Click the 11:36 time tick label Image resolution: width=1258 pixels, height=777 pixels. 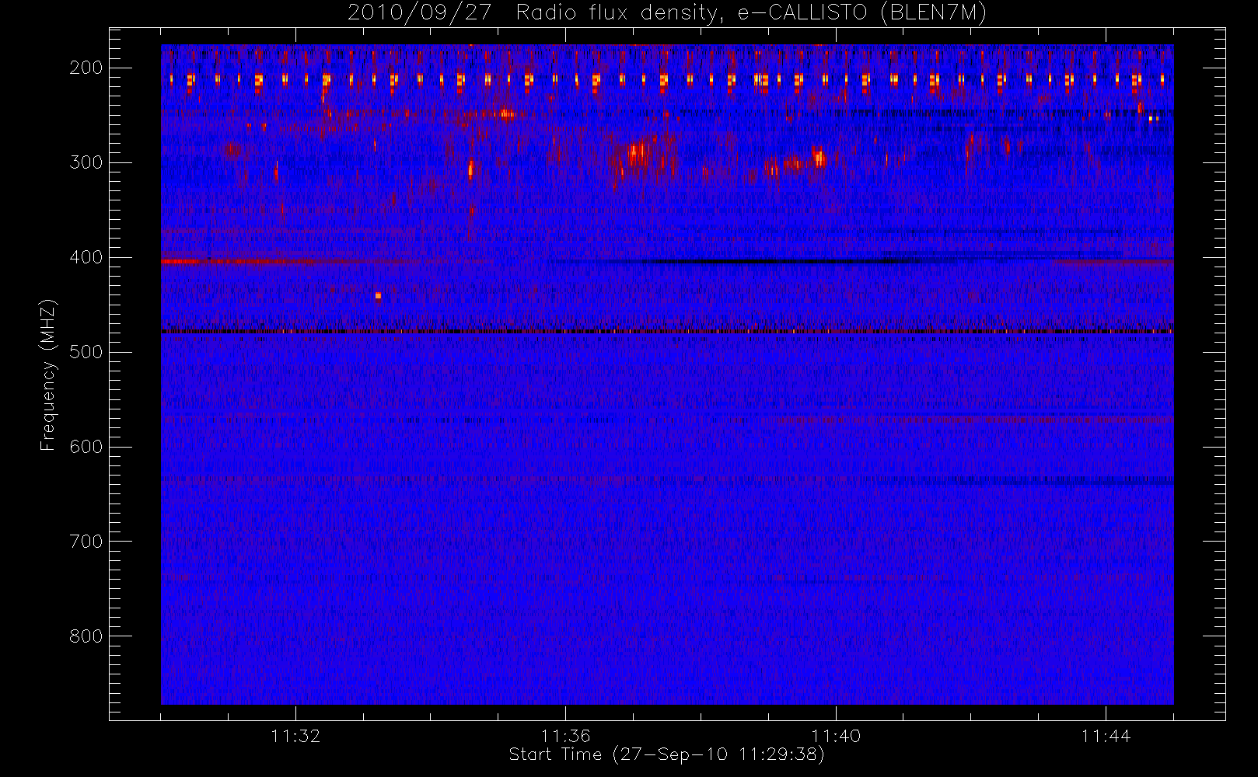566,736
